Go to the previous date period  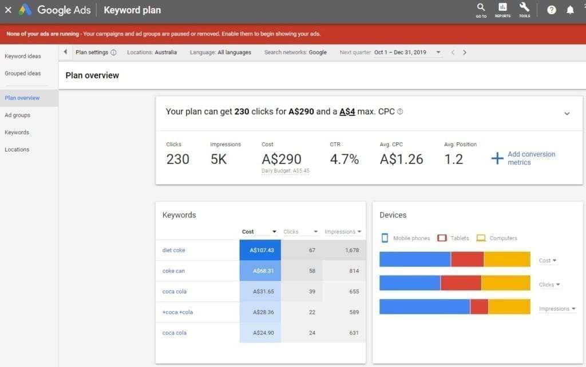(453, 53)
